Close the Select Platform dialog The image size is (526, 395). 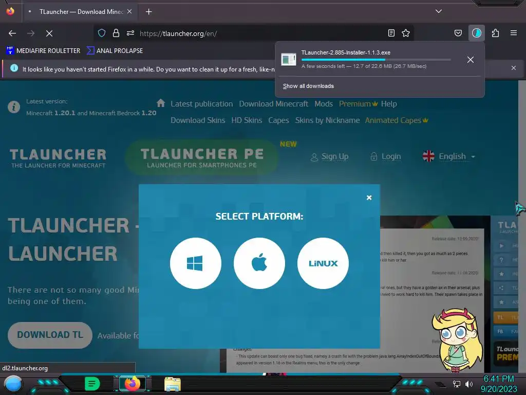point(369,197)
